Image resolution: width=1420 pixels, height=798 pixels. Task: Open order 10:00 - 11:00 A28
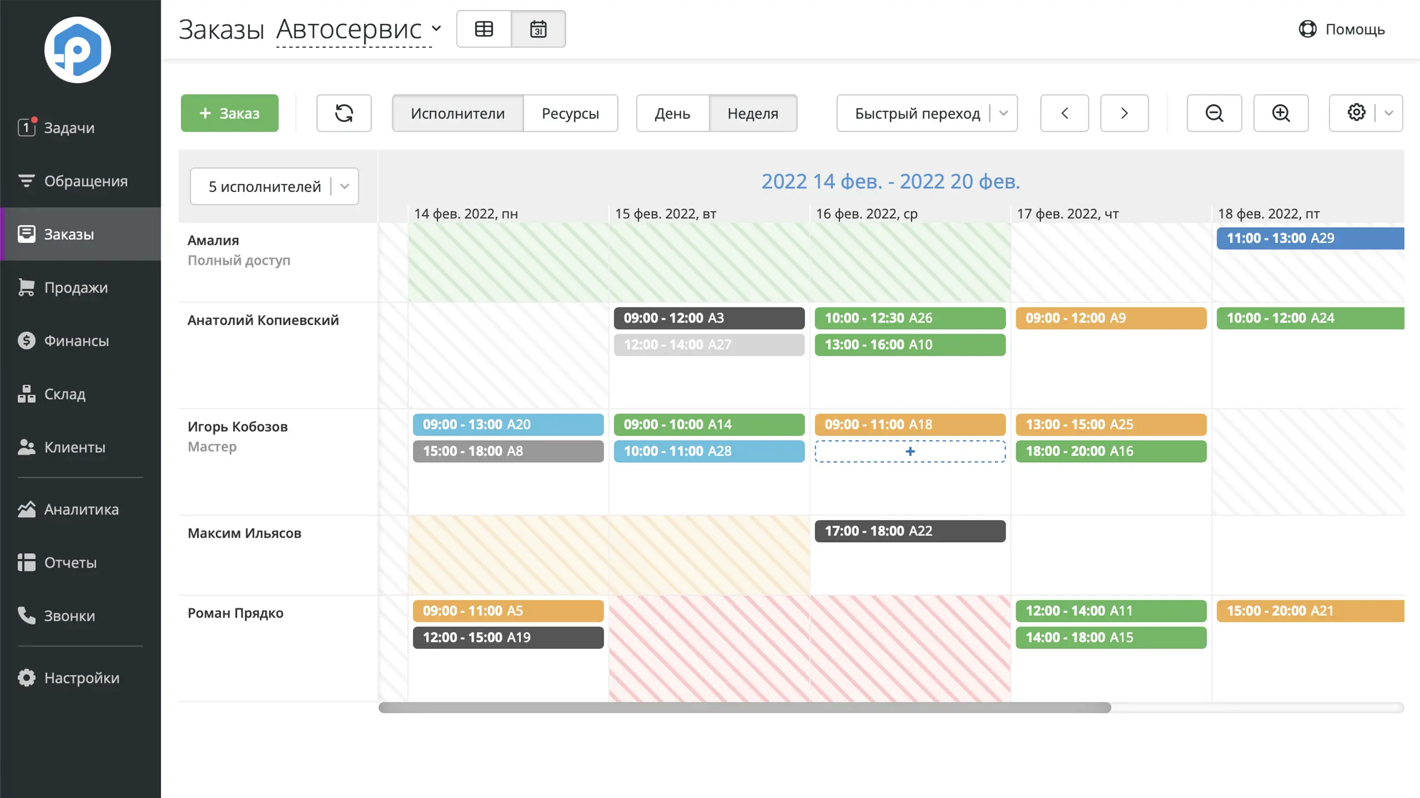(x=709, y=451)
